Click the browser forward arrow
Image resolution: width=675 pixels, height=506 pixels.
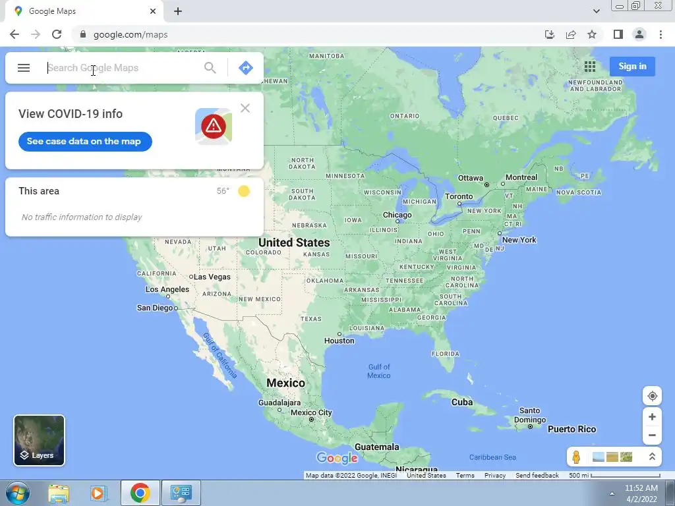pyautogui.click(x=36, y=34)
